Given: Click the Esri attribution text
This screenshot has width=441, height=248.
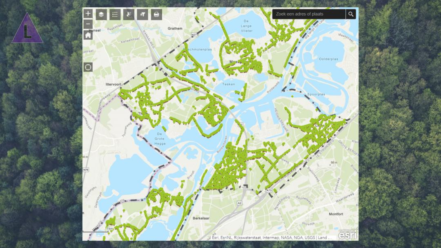Looking at the screenshot, I should (x=272, y=238).
